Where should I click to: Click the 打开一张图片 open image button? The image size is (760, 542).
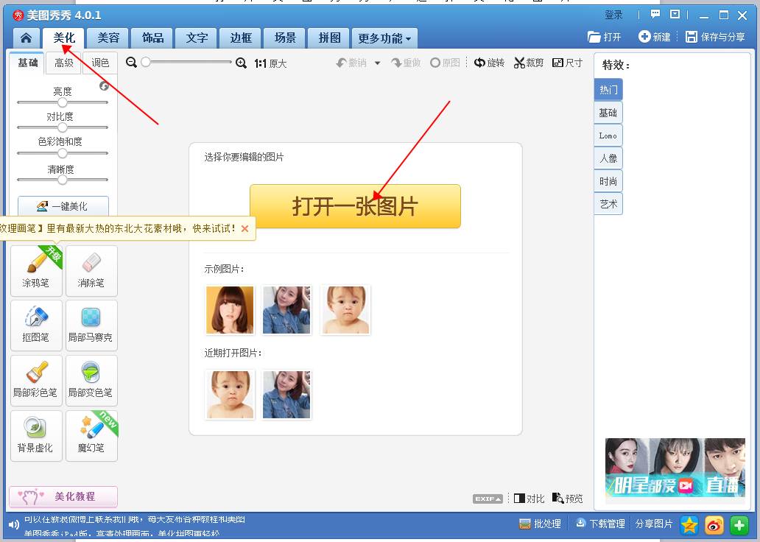point(355,206)
